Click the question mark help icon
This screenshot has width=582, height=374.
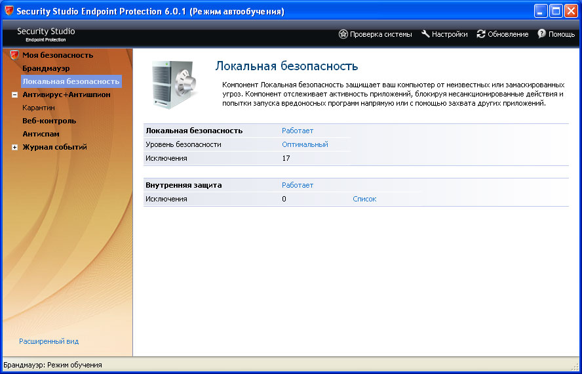click(541, 34)
